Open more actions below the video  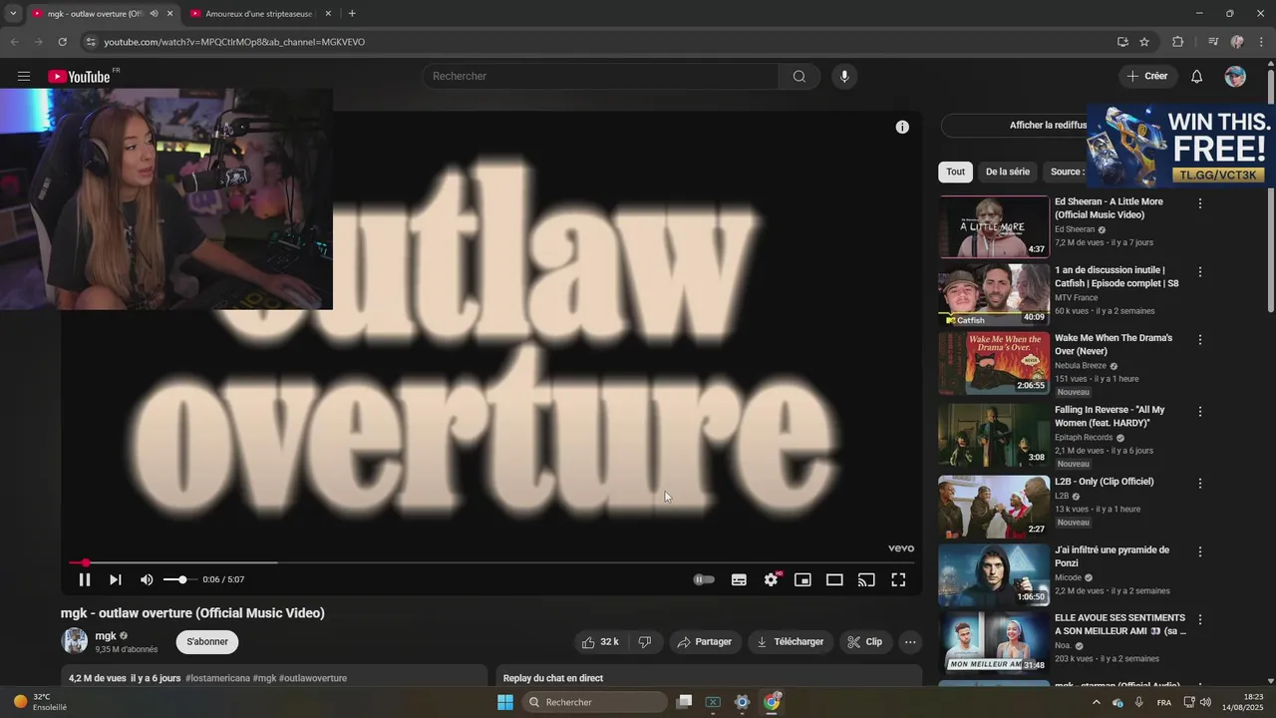tap(910, 642)
